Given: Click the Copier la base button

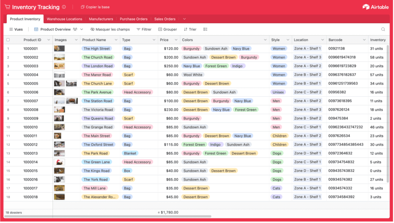Looking at the screenshot, I should pos(95,7).
